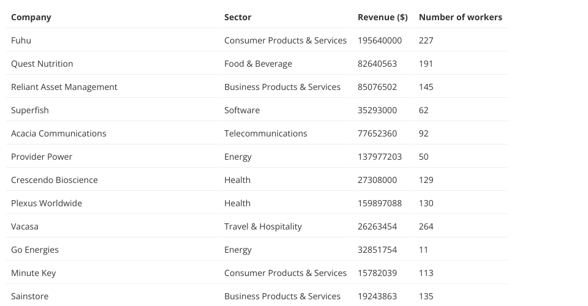Click the Revenue ($) column header
The height and width of the screenshot is (306, 588).
[382, 17]
